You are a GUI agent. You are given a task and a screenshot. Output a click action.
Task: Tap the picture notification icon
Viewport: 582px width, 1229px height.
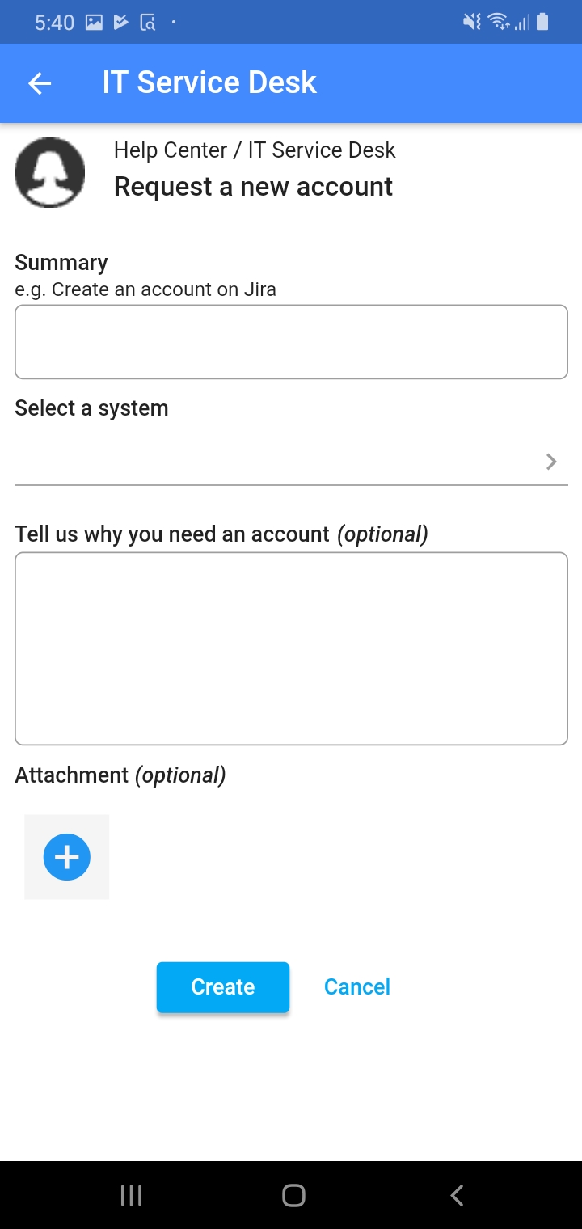pos(95,23)
